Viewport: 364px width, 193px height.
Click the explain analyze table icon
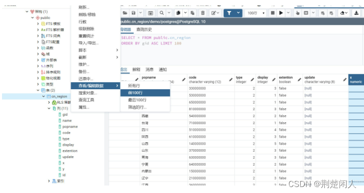tap(306, 13)
